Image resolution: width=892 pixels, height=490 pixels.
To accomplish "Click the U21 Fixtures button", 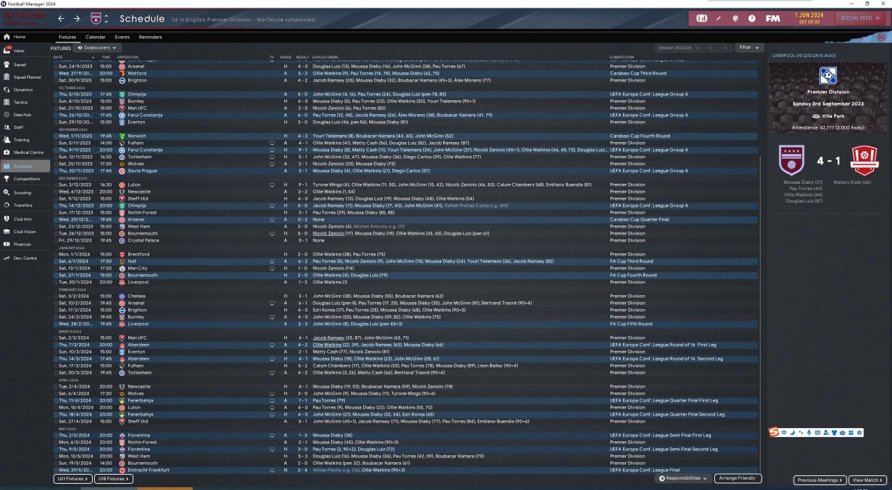I will (72, 479).
